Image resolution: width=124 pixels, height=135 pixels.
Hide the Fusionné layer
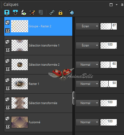[x=8, y=127]
